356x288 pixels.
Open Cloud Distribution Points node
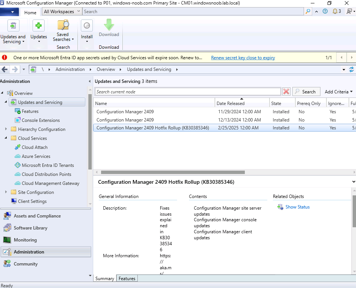46,174
